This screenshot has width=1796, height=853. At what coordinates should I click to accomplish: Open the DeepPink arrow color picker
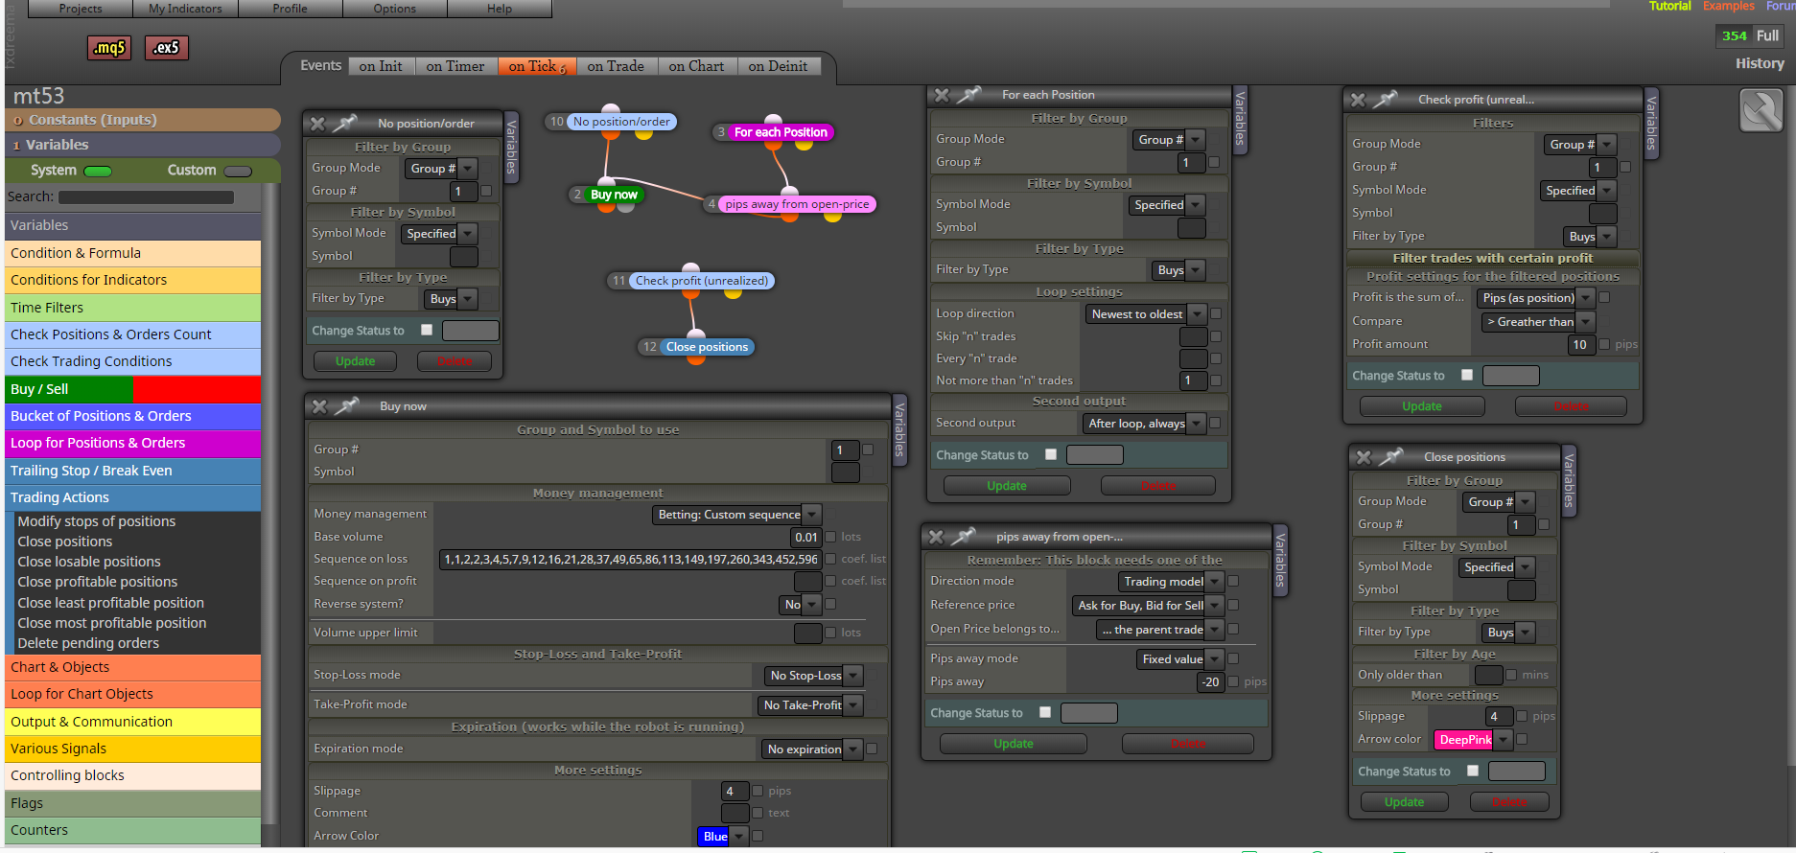1473,740
